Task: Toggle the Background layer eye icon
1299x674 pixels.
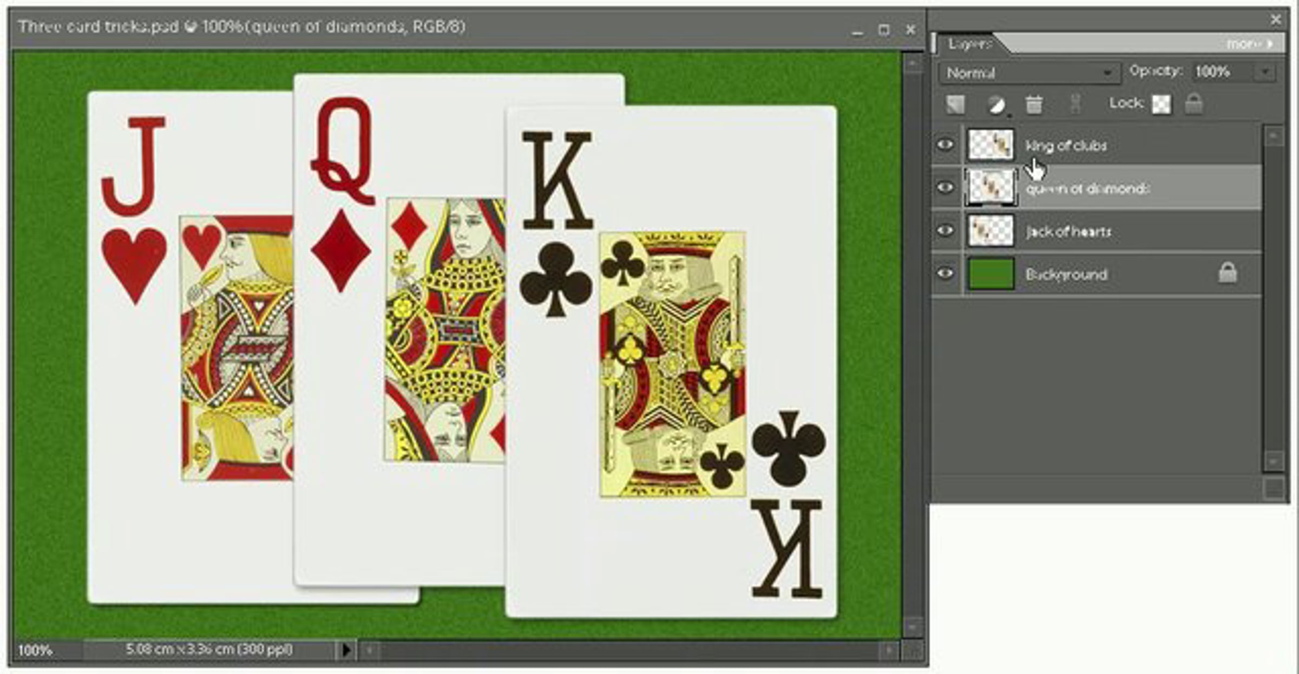Action: (x=945, y=273)
